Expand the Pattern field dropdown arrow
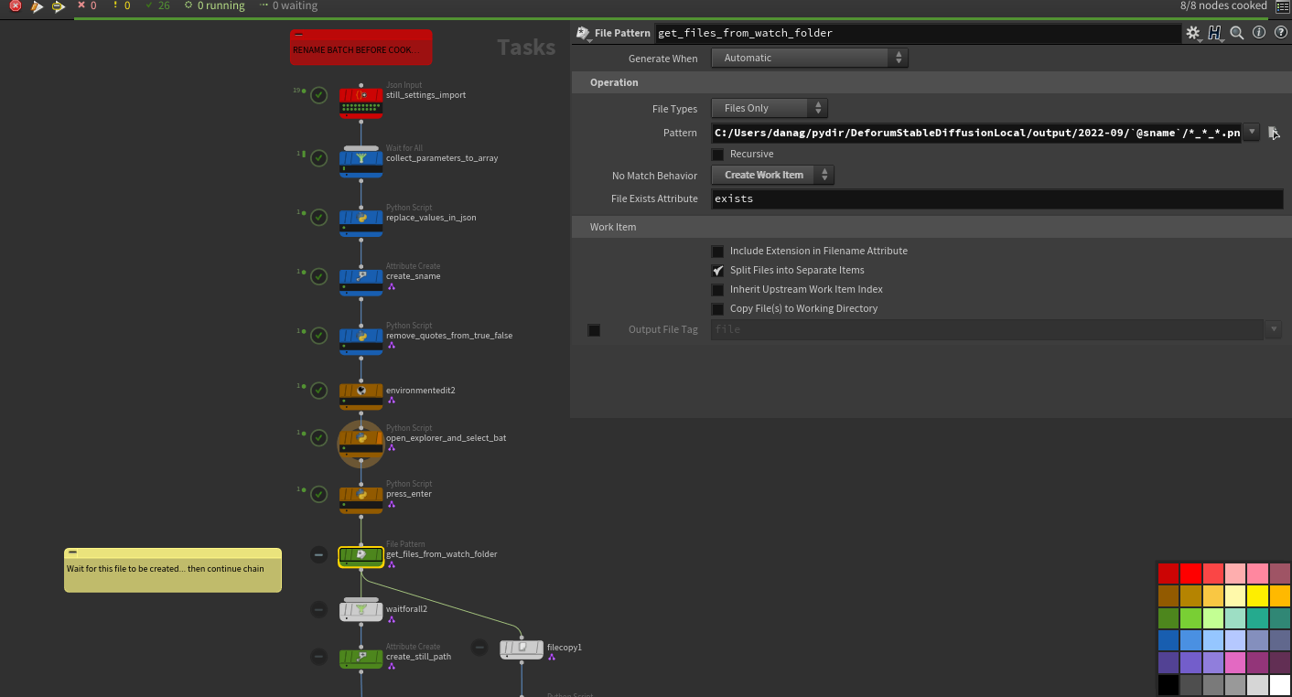The height and width of the screenshot is (697, 1292). [1252, 133]
